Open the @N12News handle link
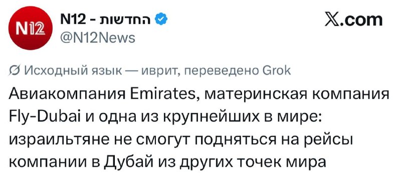Image resolution: width=401 pixels, height=181 pixels. click(x=97, y=38)
